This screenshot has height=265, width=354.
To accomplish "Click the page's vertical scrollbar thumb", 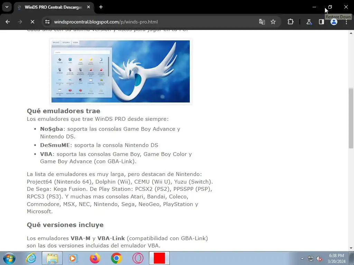I will [x=351, y=118].
